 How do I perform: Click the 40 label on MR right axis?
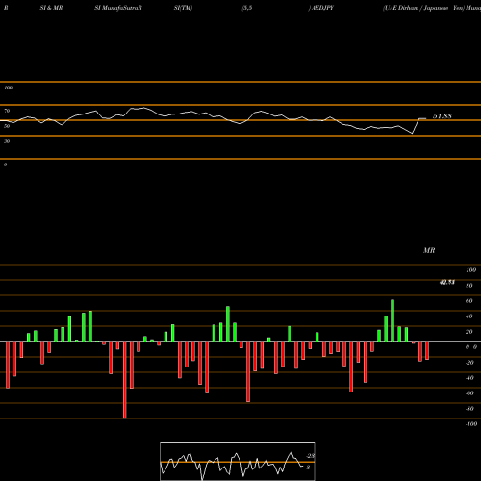coord(469,316)
